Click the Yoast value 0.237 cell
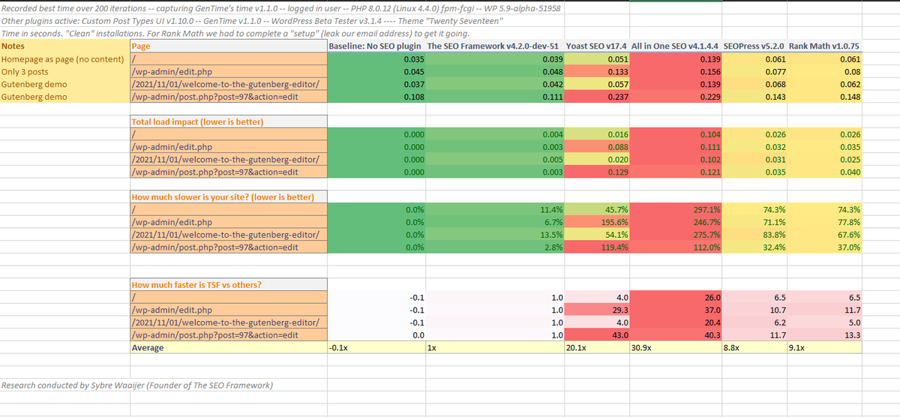The height and width of the screenshot is (417, 900). (597, 97)
